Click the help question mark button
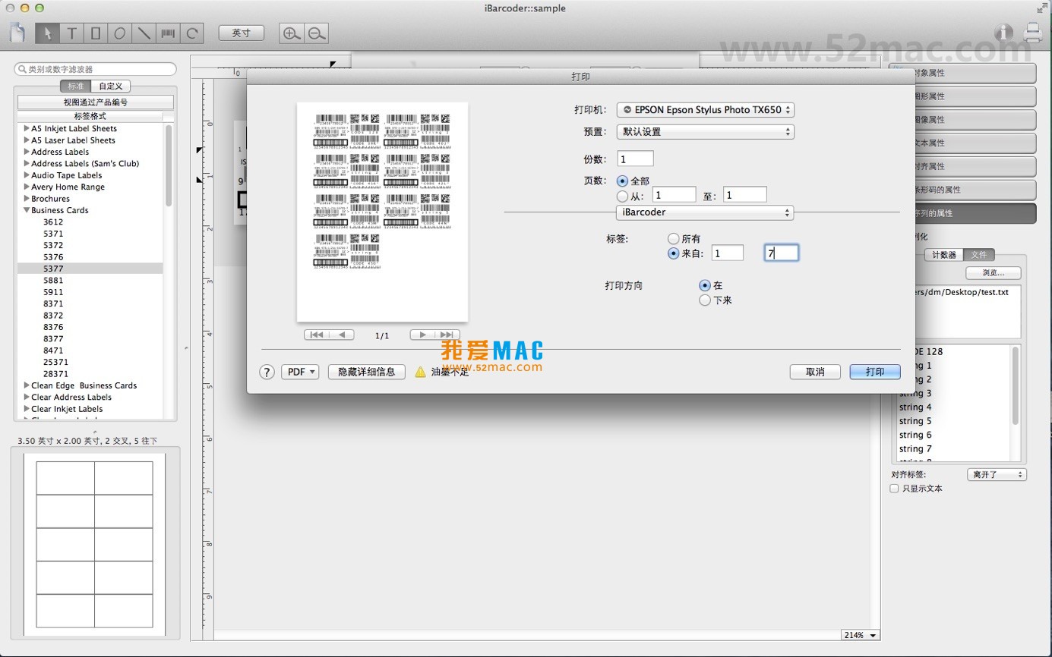Viewport: 1052px width, 657px height. click(267, 372)
